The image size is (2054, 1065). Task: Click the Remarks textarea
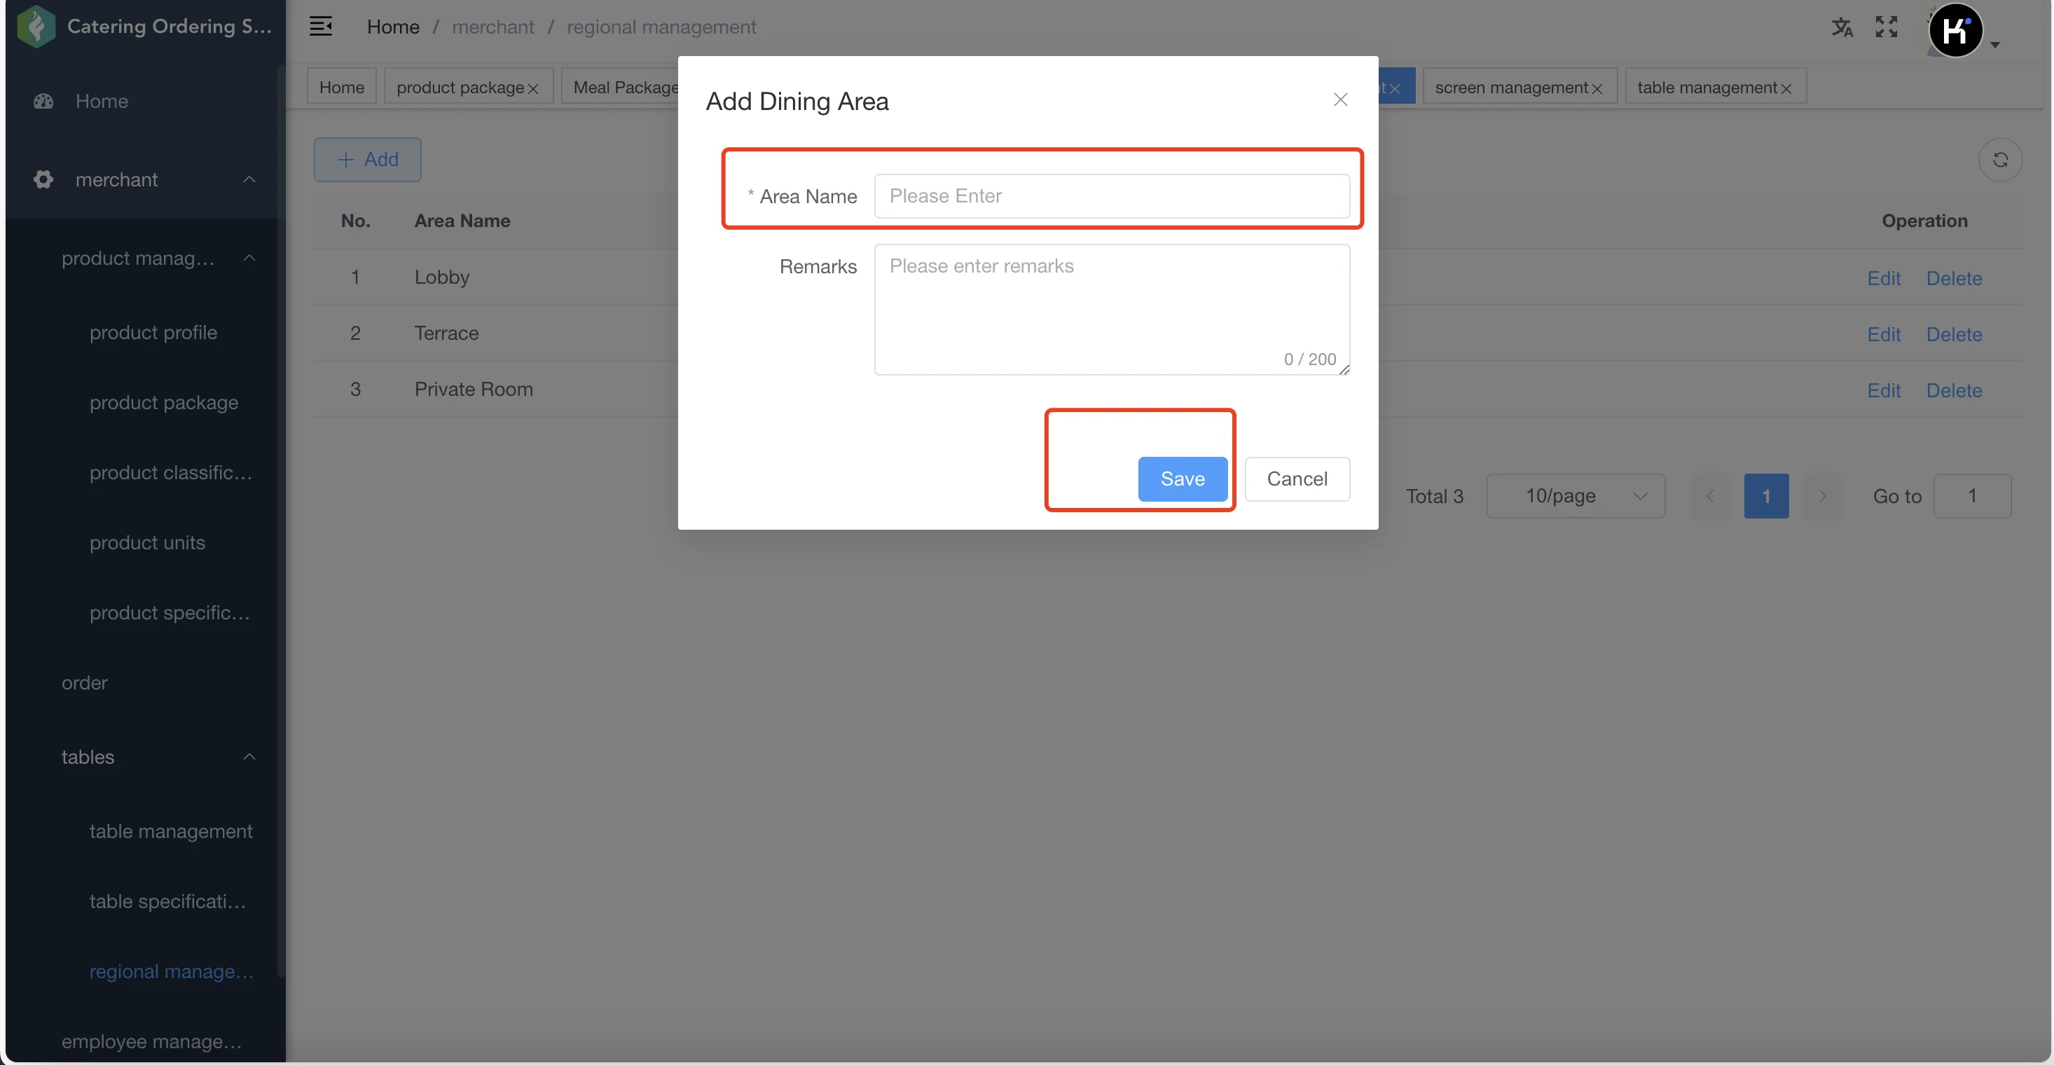pyautogui.click(x=1112, y=310)
